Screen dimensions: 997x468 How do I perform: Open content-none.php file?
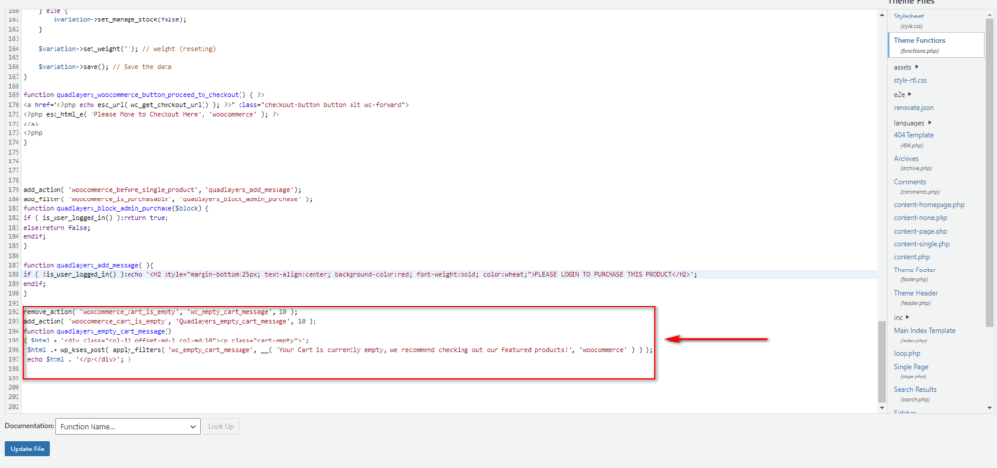(x=920, y=218)
